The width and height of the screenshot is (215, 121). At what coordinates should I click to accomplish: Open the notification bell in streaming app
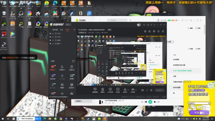pyautogui.click(x=158, y=31)
